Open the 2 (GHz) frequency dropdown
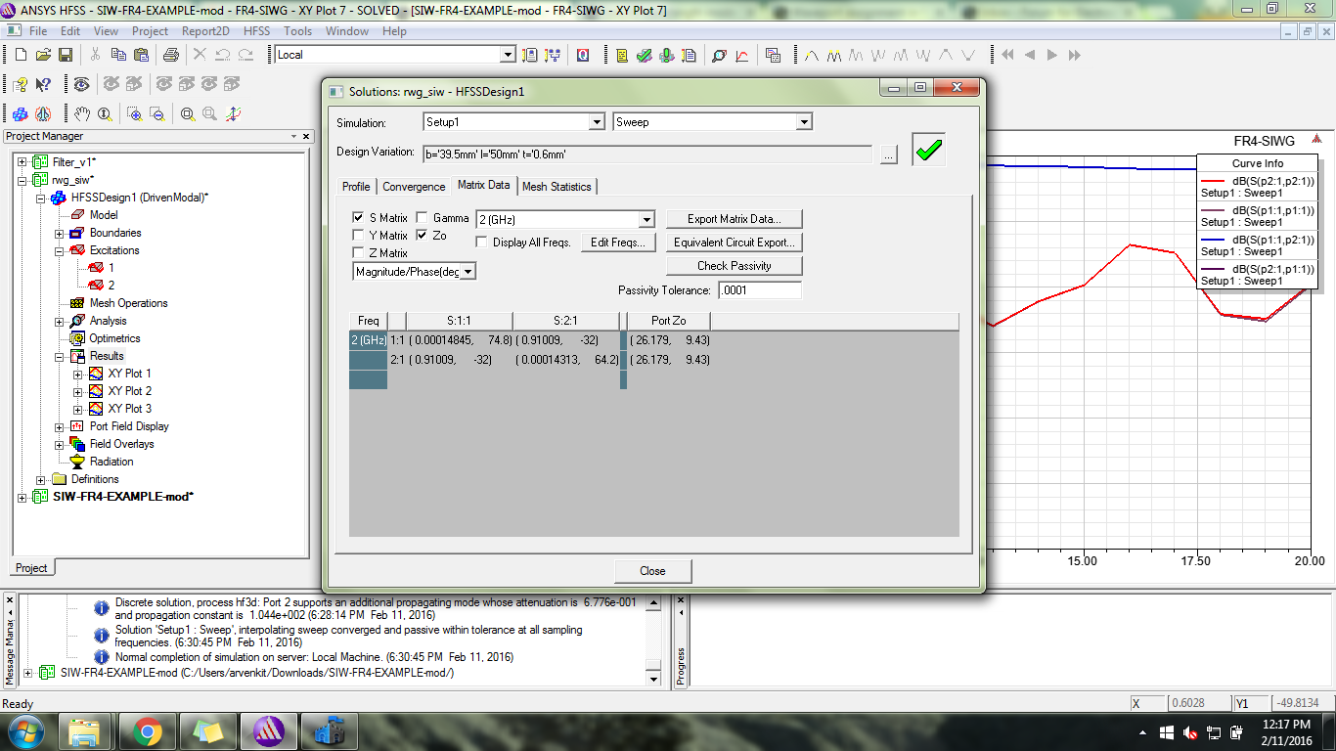 click(646, 220)
